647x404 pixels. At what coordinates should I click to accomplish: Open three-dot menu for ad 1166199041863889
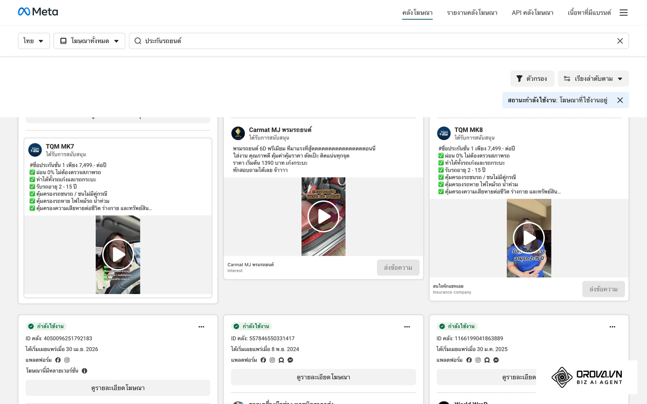(x=612, y=327)
